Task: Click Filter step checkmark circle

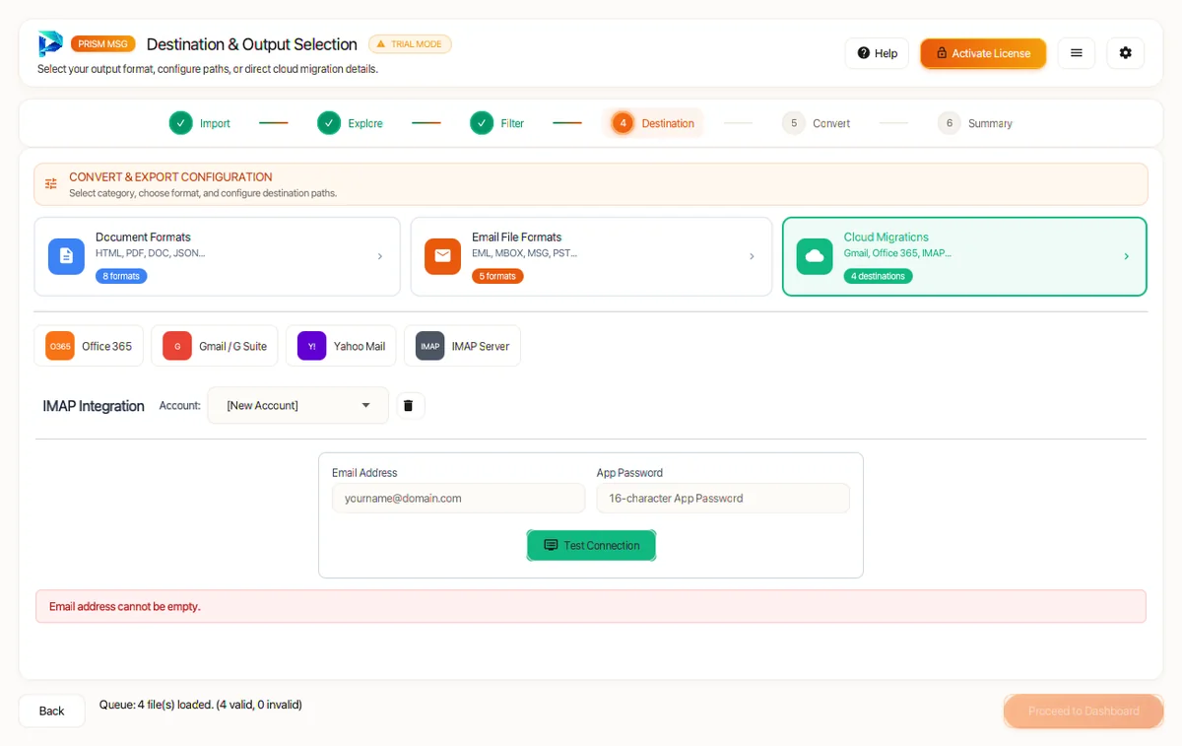Action: [x=482, y=123]
